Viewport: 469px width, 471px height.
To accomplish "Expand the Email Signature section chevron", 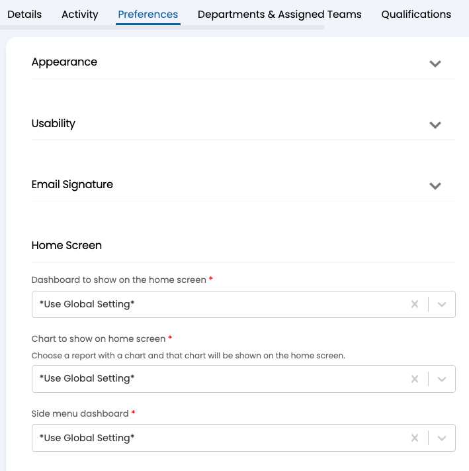I will click(435, 186).
